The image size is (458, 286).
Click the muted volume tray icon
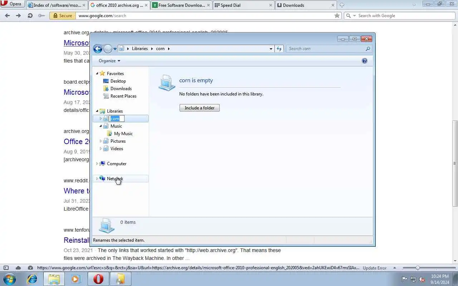pos(422,279)
